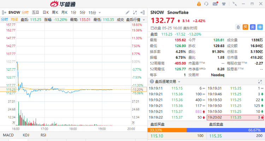Click the 19:19:31 trade row
This screenshot has height=141, width=265.
click(236, 88)
